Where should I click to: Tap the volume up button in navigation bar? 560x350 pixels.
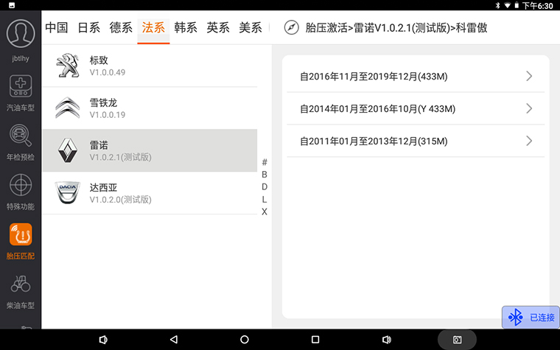[386, 339]
